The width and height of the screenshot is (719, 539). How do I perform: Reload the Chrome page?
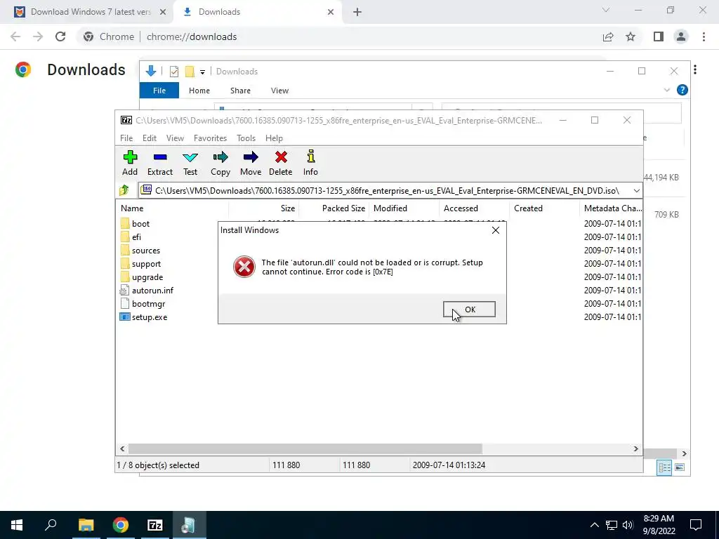60,36
